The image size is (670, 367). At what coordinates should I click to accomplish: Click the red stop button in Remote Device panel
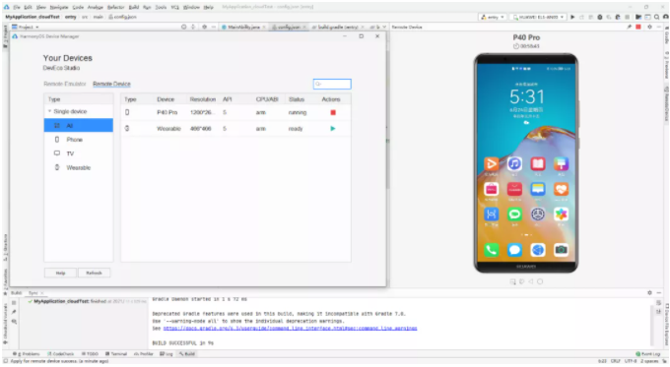638,27
